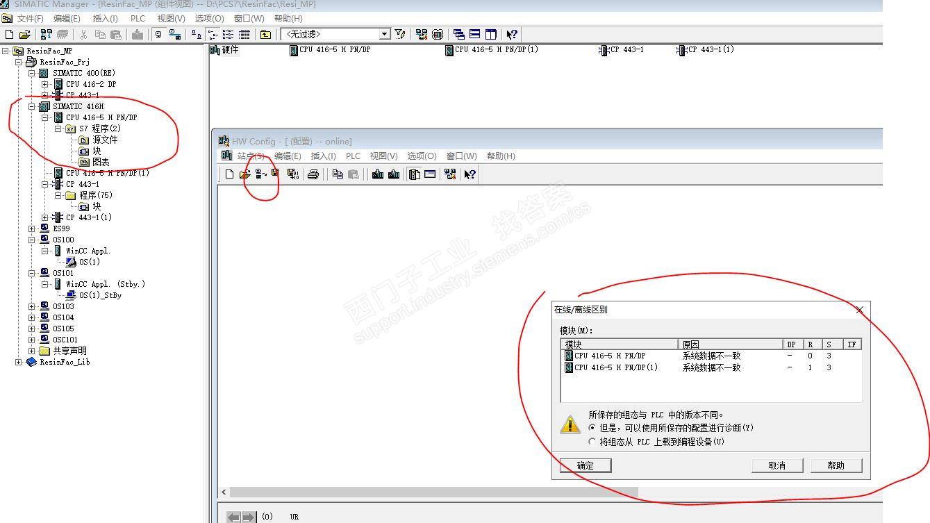Click 确定 button in online/offline dialog
930x523 pixels.
coord(586,465)
